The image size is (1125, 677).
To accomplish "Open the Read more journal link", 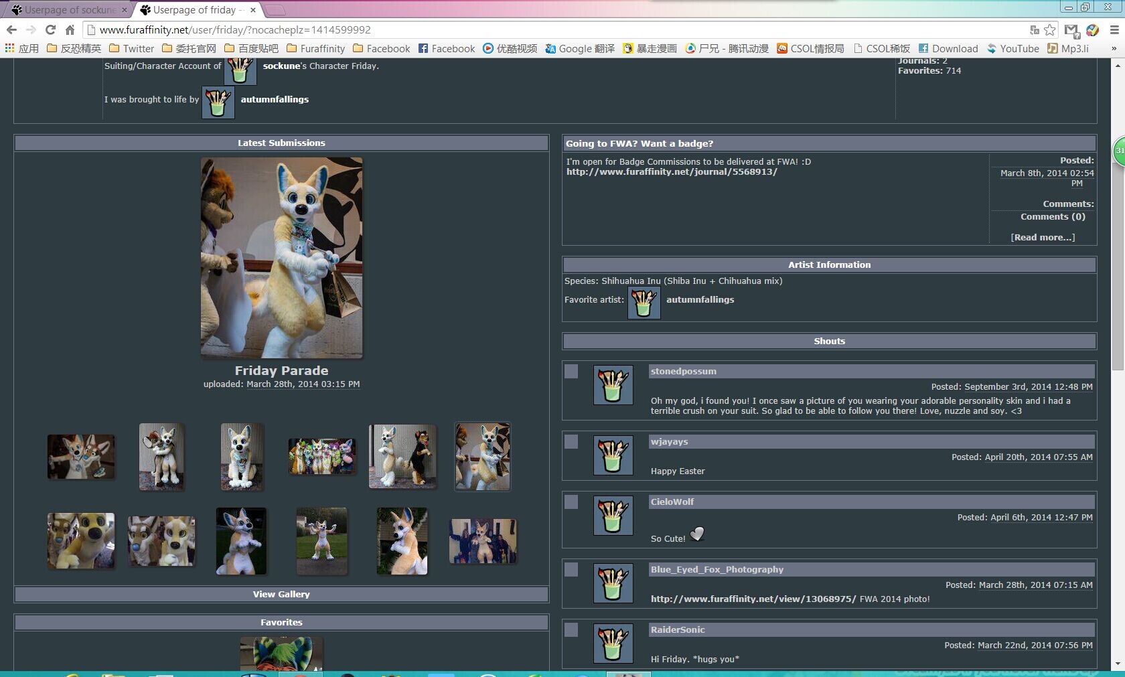I will (x=1043, y=237).
